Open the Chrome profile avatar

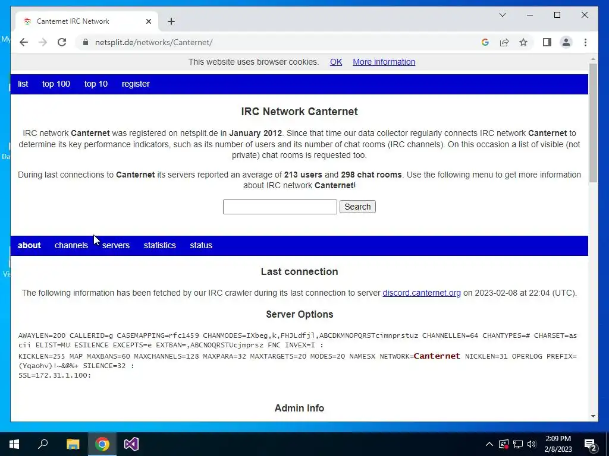coord(566,42)
